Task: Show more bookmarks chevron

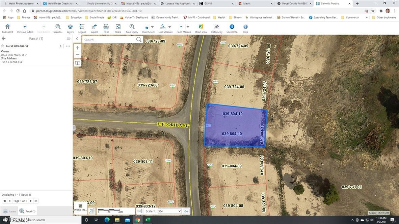Action: click(x=367, y=18)
